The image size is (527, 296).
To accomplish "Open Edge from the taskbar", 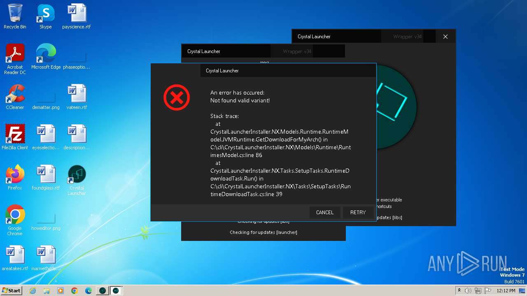I will pos(89,291).
